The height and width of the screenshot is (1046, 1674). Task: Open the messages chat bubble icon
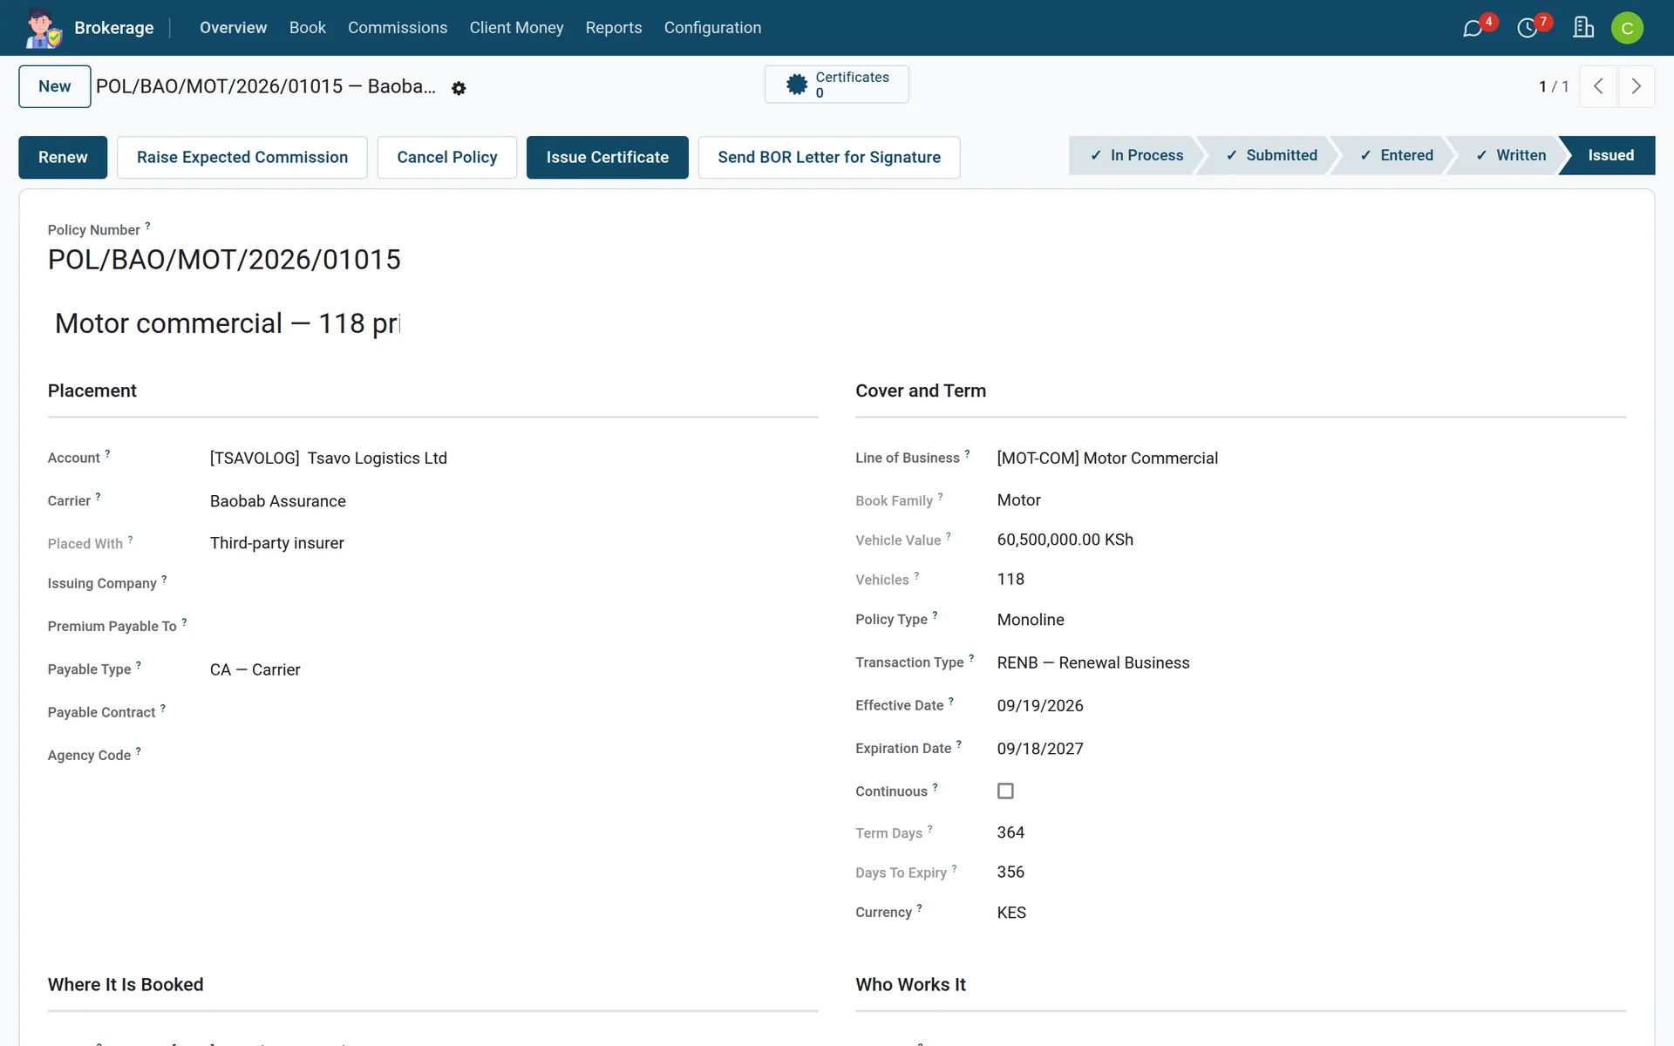(1473, 28)
